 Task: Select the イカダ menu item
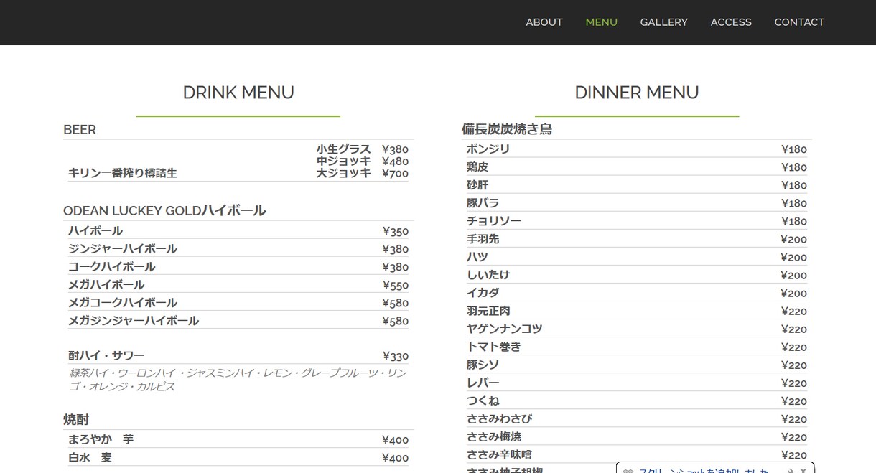[x=483, y=293]
